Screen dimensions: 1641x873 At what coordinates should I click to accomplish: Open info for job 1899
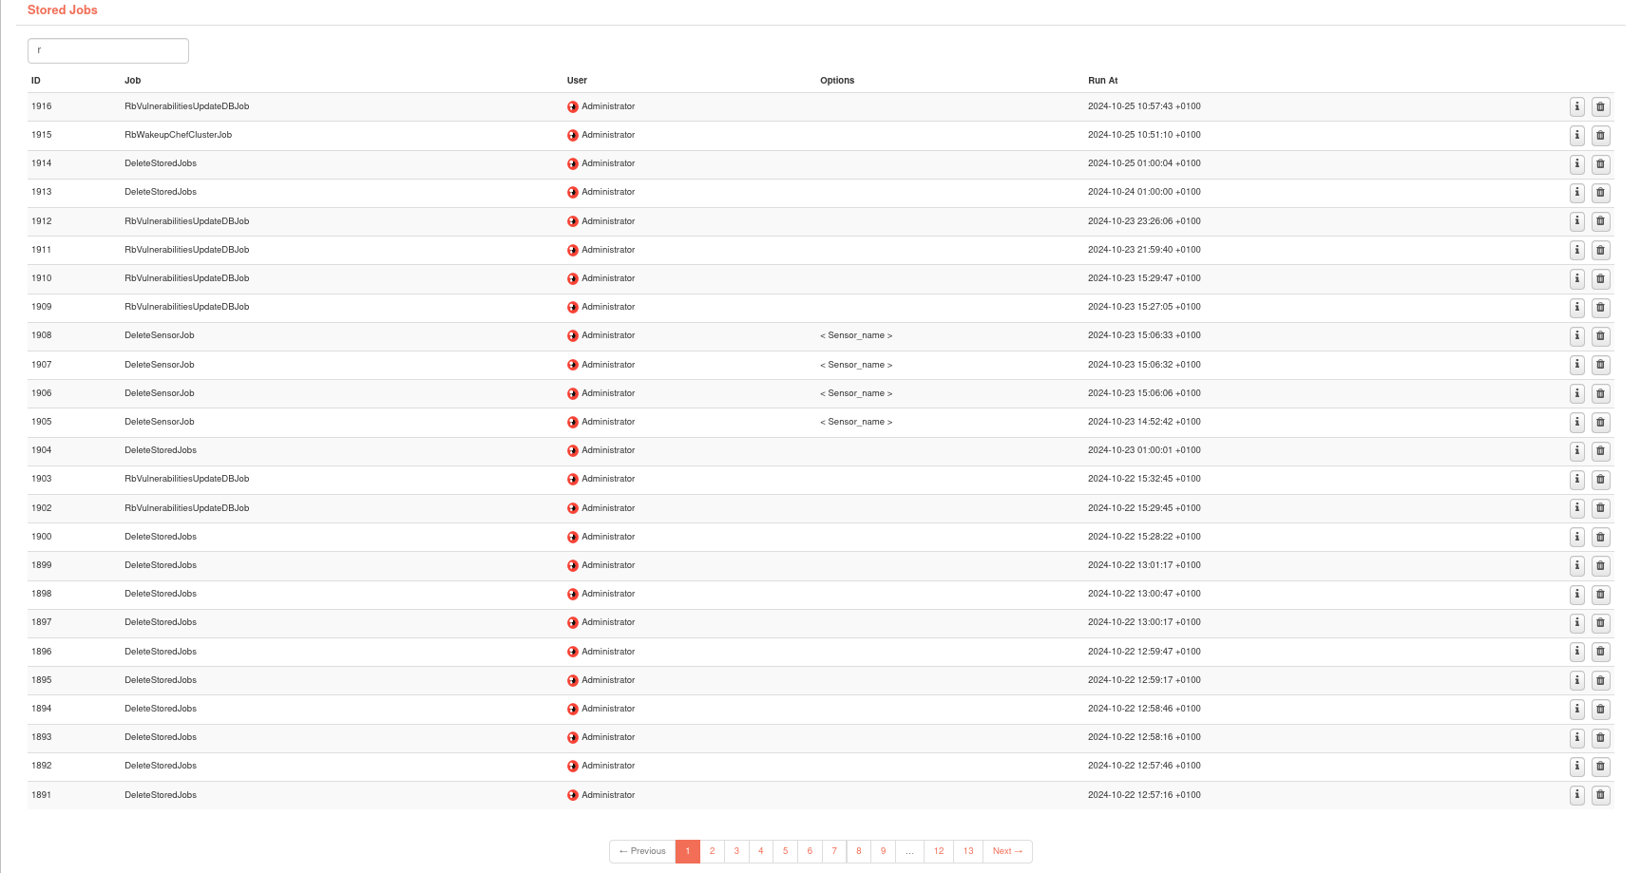[x=1577, y=565]
